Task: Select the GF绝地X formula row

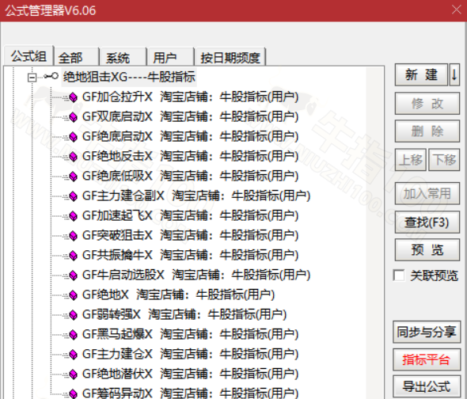Action: click(x=178, y=295)
